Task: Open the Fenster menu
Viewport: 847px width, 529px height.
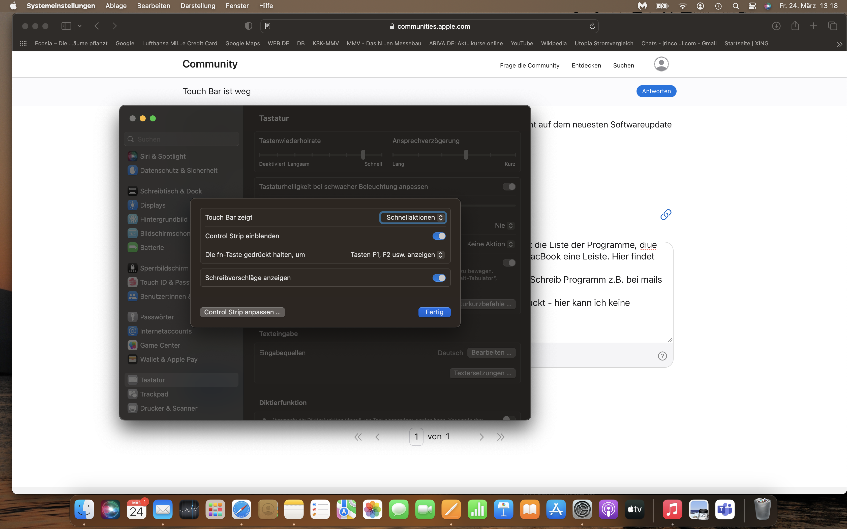Action: 237,6
